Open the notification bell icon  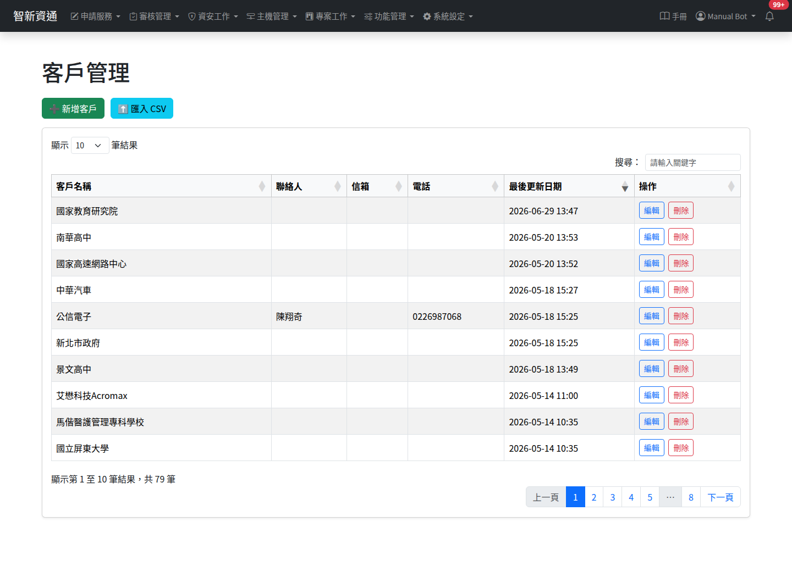coord(769,16)
